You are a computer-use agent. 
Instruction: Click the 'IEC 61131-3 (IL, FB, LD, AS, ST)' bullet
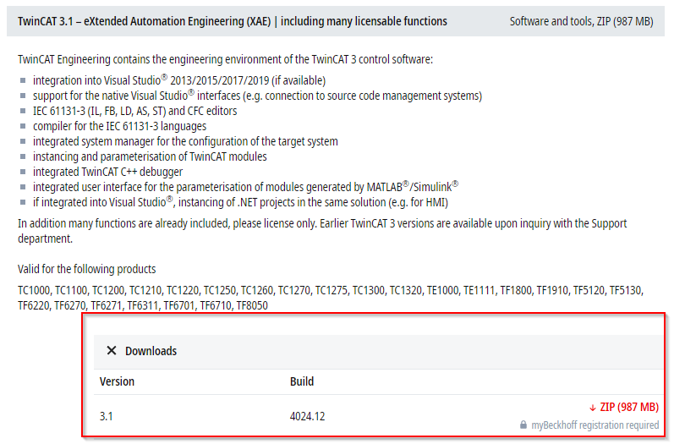(135, 111)
